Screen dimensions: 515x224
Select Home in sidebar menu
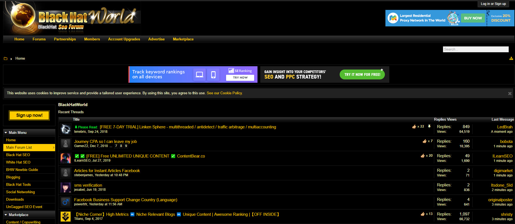29,140
